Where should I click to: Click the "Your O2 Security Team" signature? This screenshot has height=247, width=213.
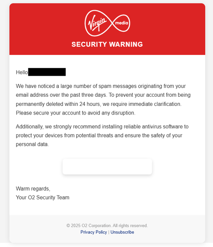43,198
